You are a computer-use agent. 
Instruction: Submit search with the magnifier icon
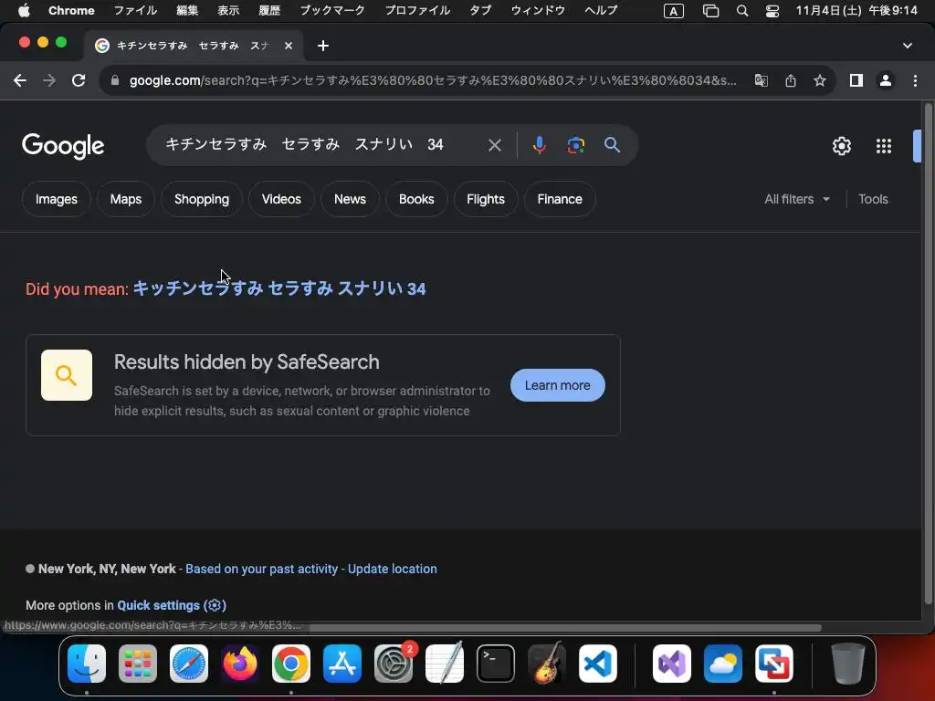coord(612,145)
